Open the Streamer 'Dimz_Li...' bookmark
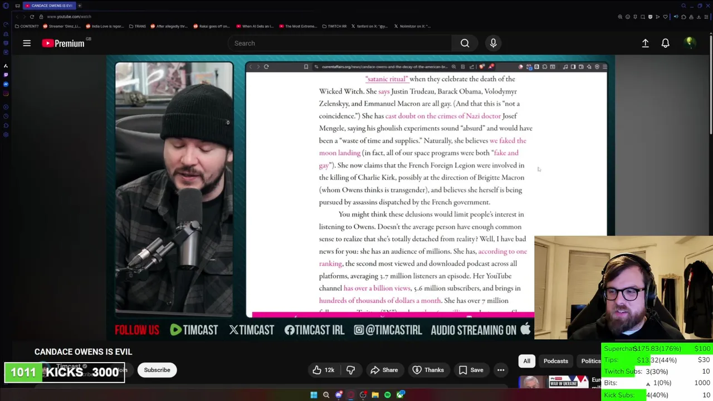 click(62, 26)
